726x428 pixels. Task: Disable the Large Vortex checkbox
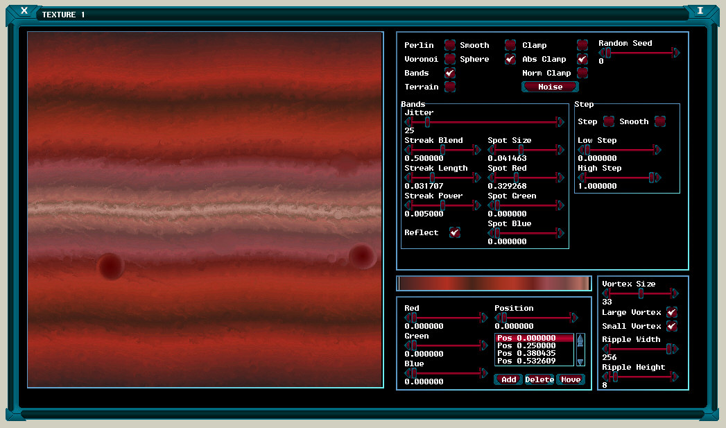[x=671, y=312]
